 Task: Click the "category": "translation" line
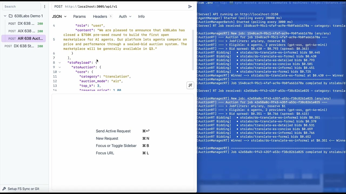pyautogui.click(x=105, y=77)
